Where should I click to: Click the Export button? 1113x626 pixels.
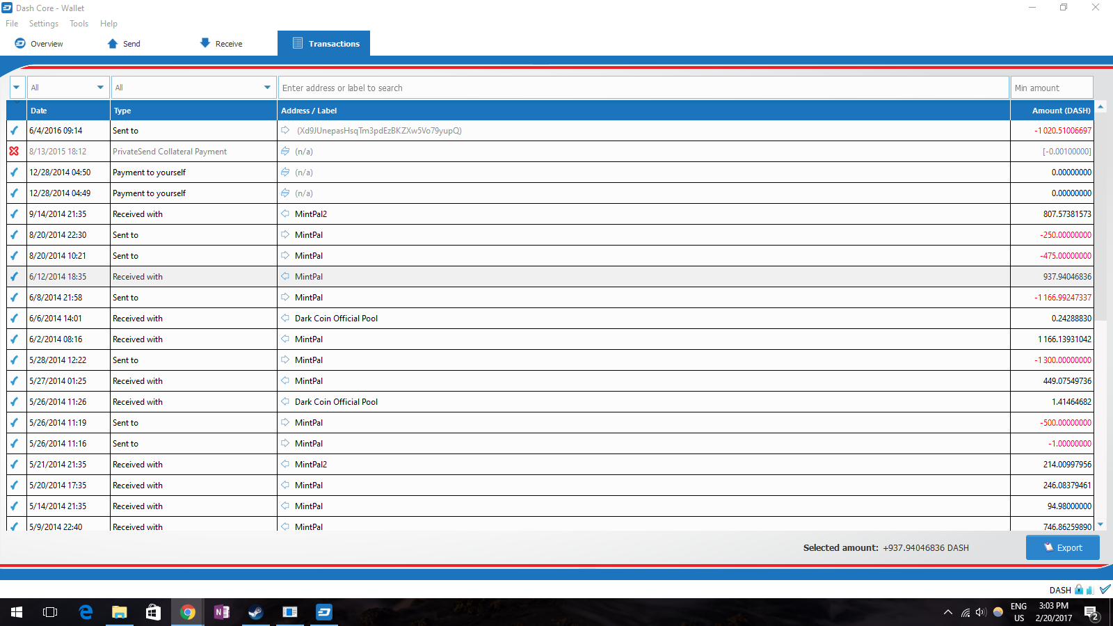click(x=1062, y=547)
